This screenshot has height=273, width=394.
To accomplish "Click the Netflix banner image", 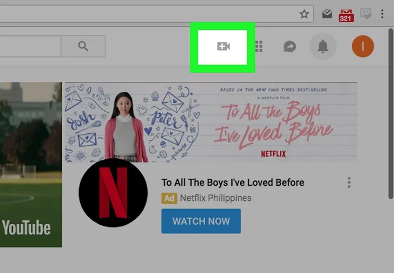I will click(211, 122).
